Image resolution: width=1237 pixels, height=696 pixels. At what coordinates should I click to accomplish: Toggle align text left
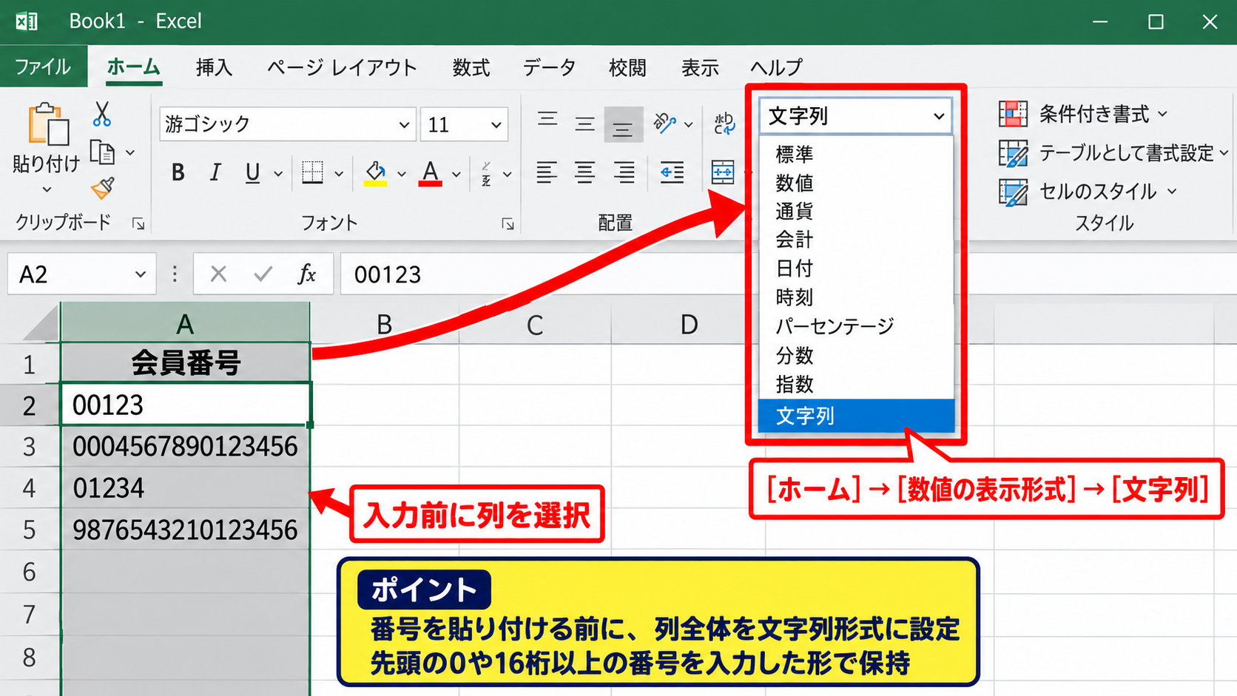pyautogui.click(x=547, y=172)
